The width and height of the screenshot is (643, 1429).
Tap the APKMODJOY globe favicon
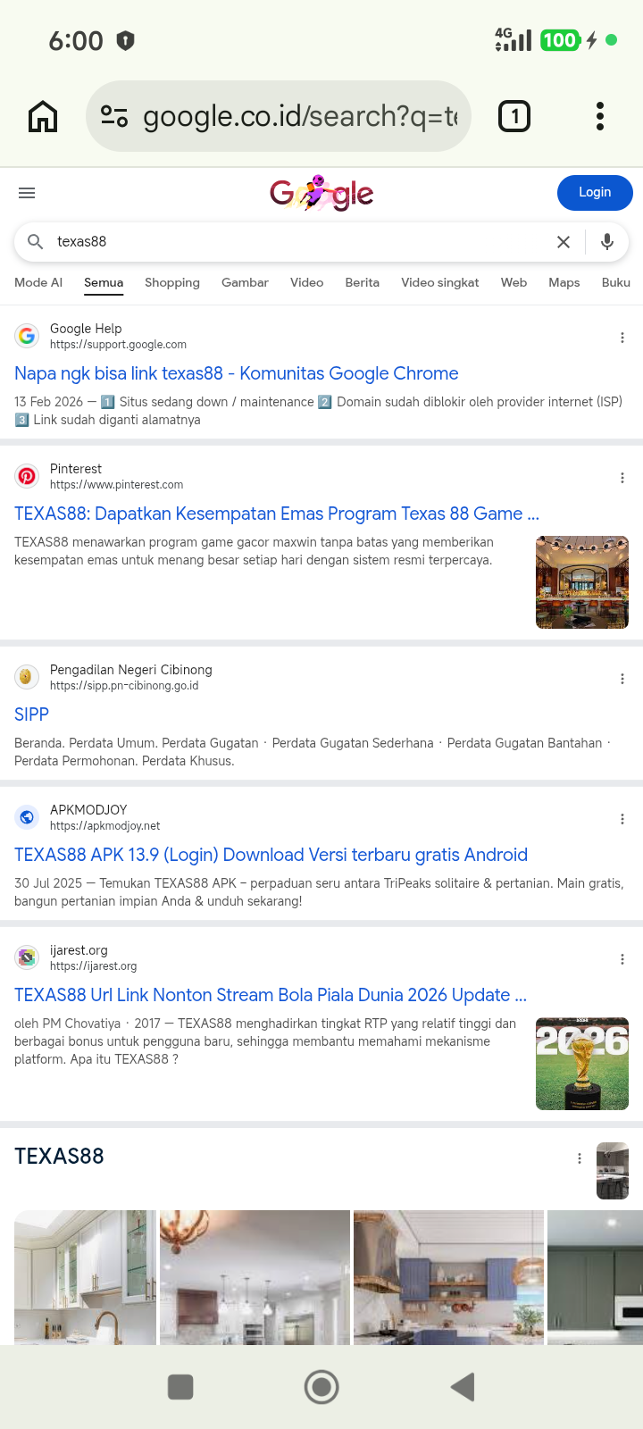coord(27,817)
